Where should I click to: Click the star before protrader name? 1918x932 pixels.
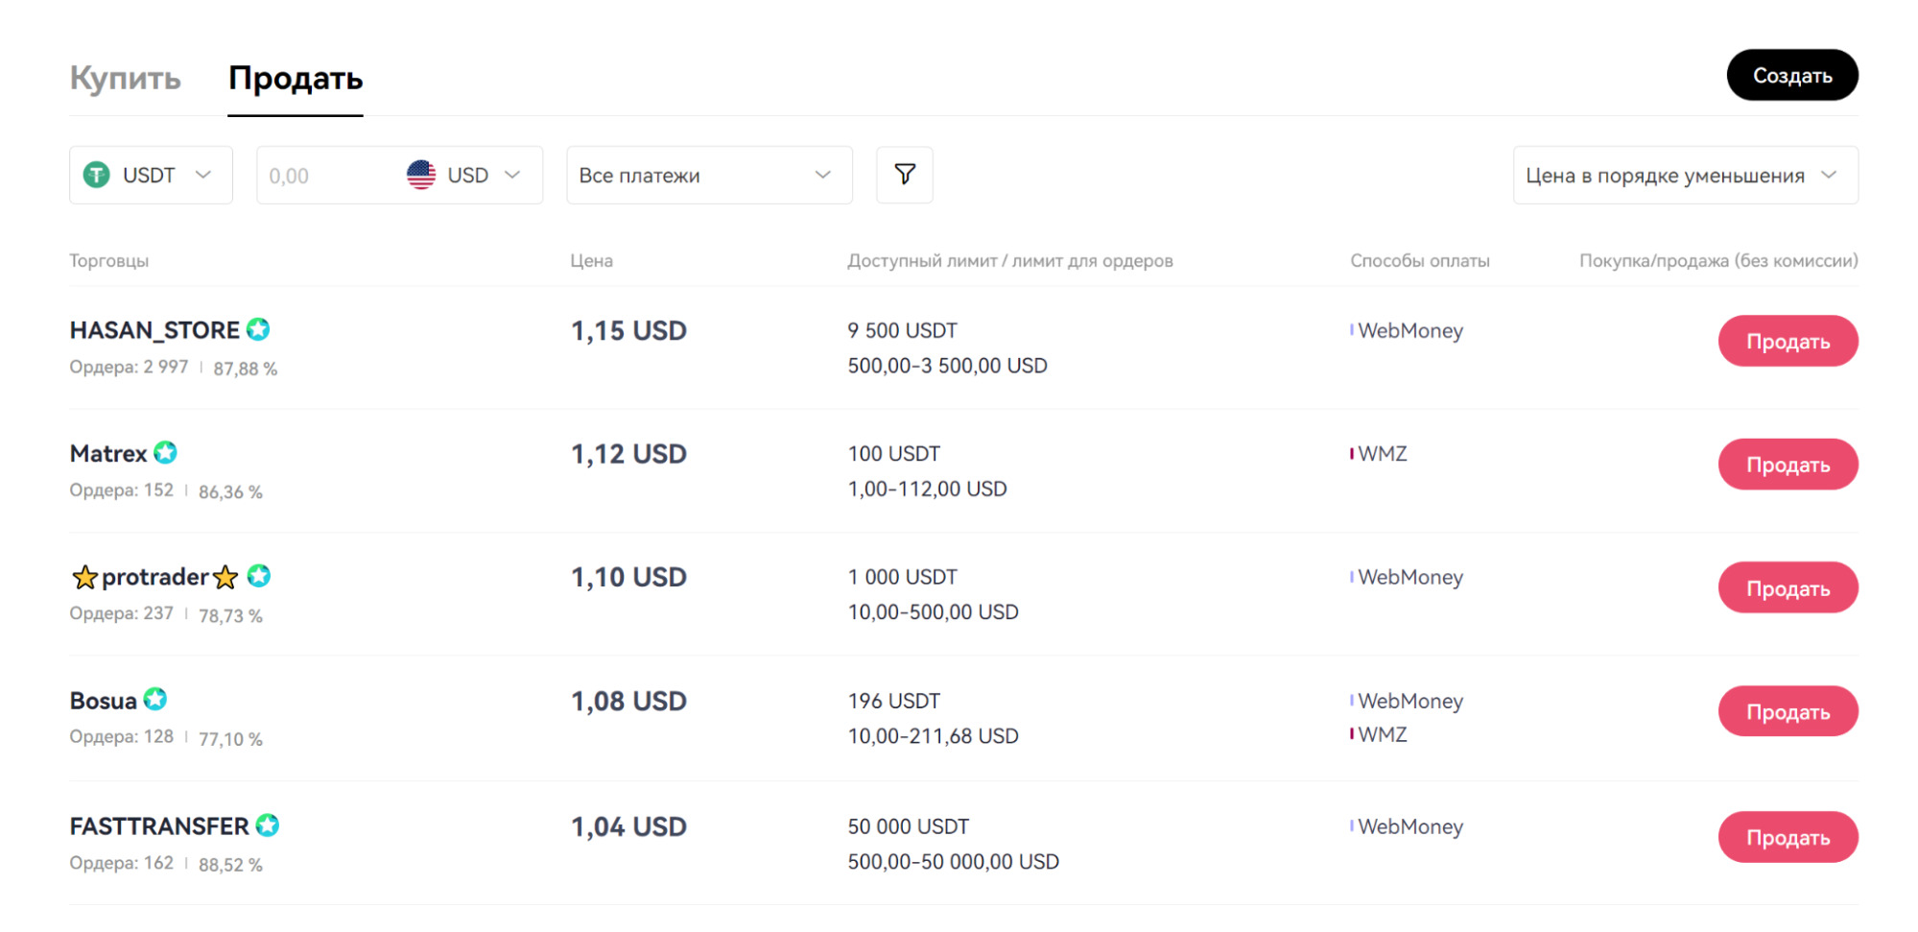[84, 577]
